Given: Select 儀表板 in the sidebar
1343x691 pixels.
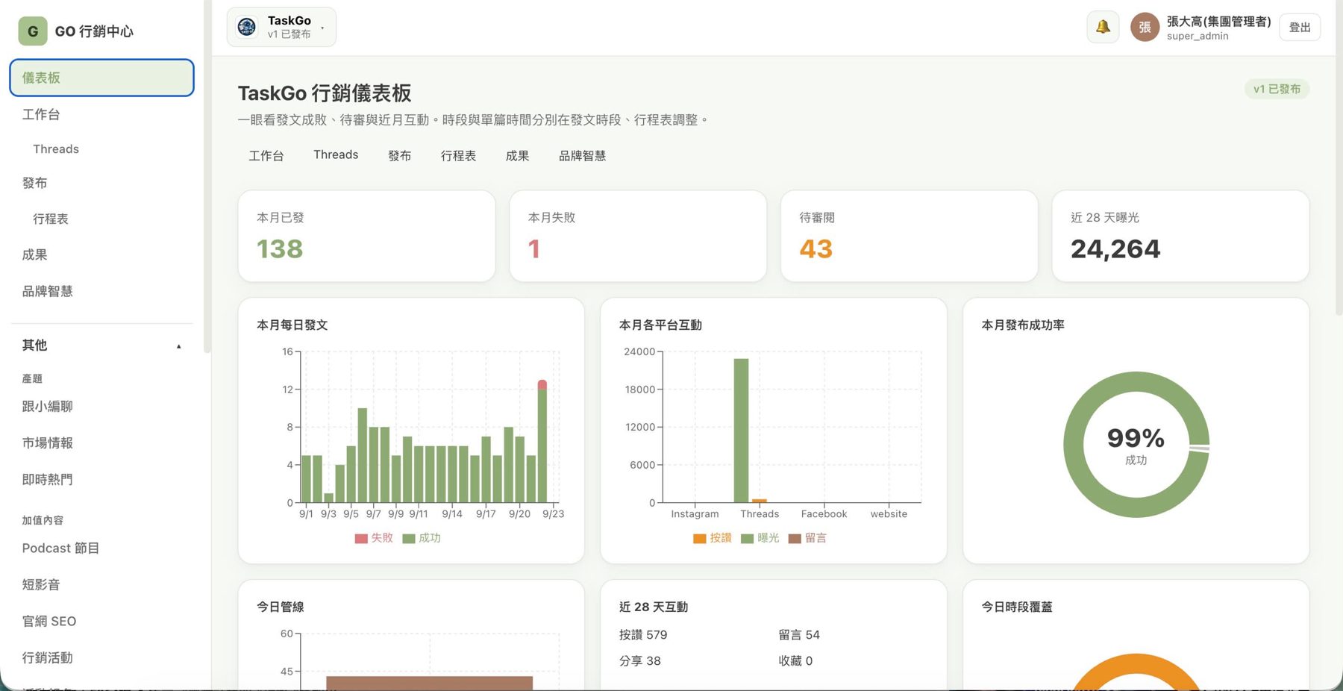Looking at the screenshot, I should 101,78.
